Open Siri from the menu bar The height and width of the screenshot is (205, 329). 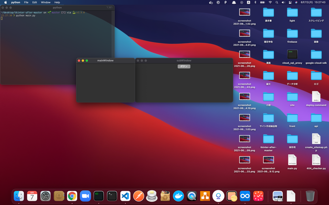tap(296, 2)
